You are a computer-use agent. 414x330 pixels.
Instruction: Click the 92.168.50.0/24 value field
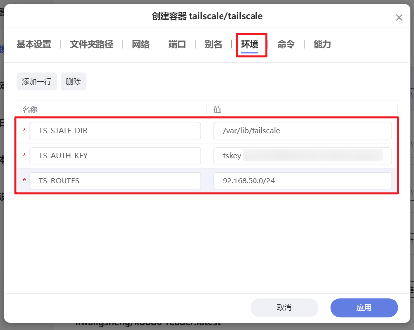(303, 180)
